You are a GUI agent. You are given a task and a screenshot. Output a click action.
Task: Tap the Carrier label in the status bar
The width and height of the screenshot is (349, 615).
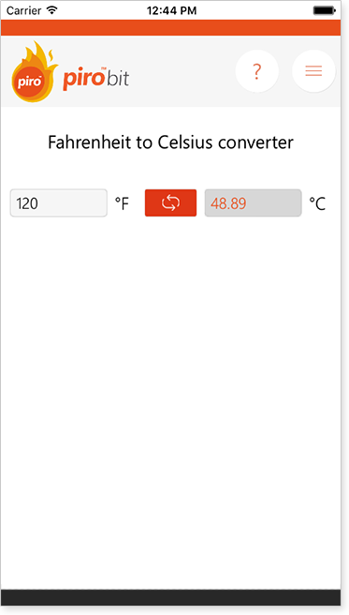[x=24, y=10]
